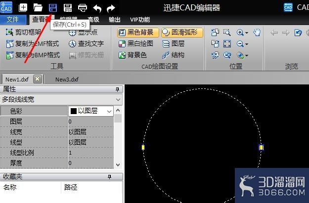The width and height of the screenshot is (309, 203).
Task: Choose 背景色 background color
Action: (132, 55)
